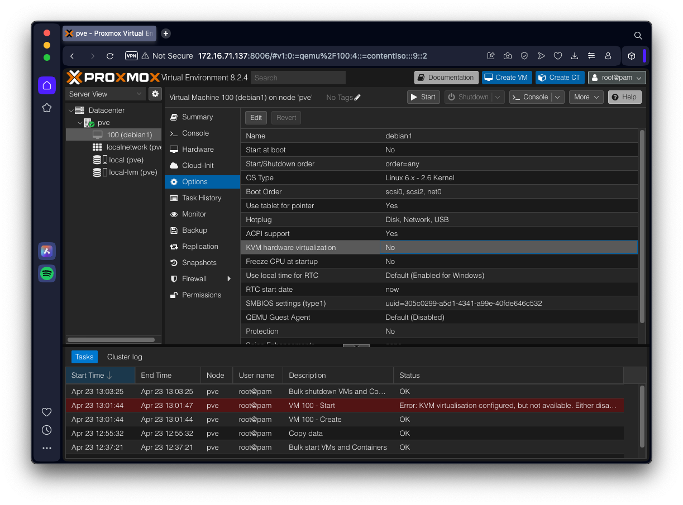Collapse the Datacenter tree node
The width and height of the screenshot is (683, 505).
71,110
